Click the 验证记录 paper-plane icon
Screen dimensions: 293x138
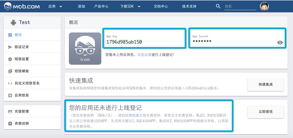click(10, 47)
